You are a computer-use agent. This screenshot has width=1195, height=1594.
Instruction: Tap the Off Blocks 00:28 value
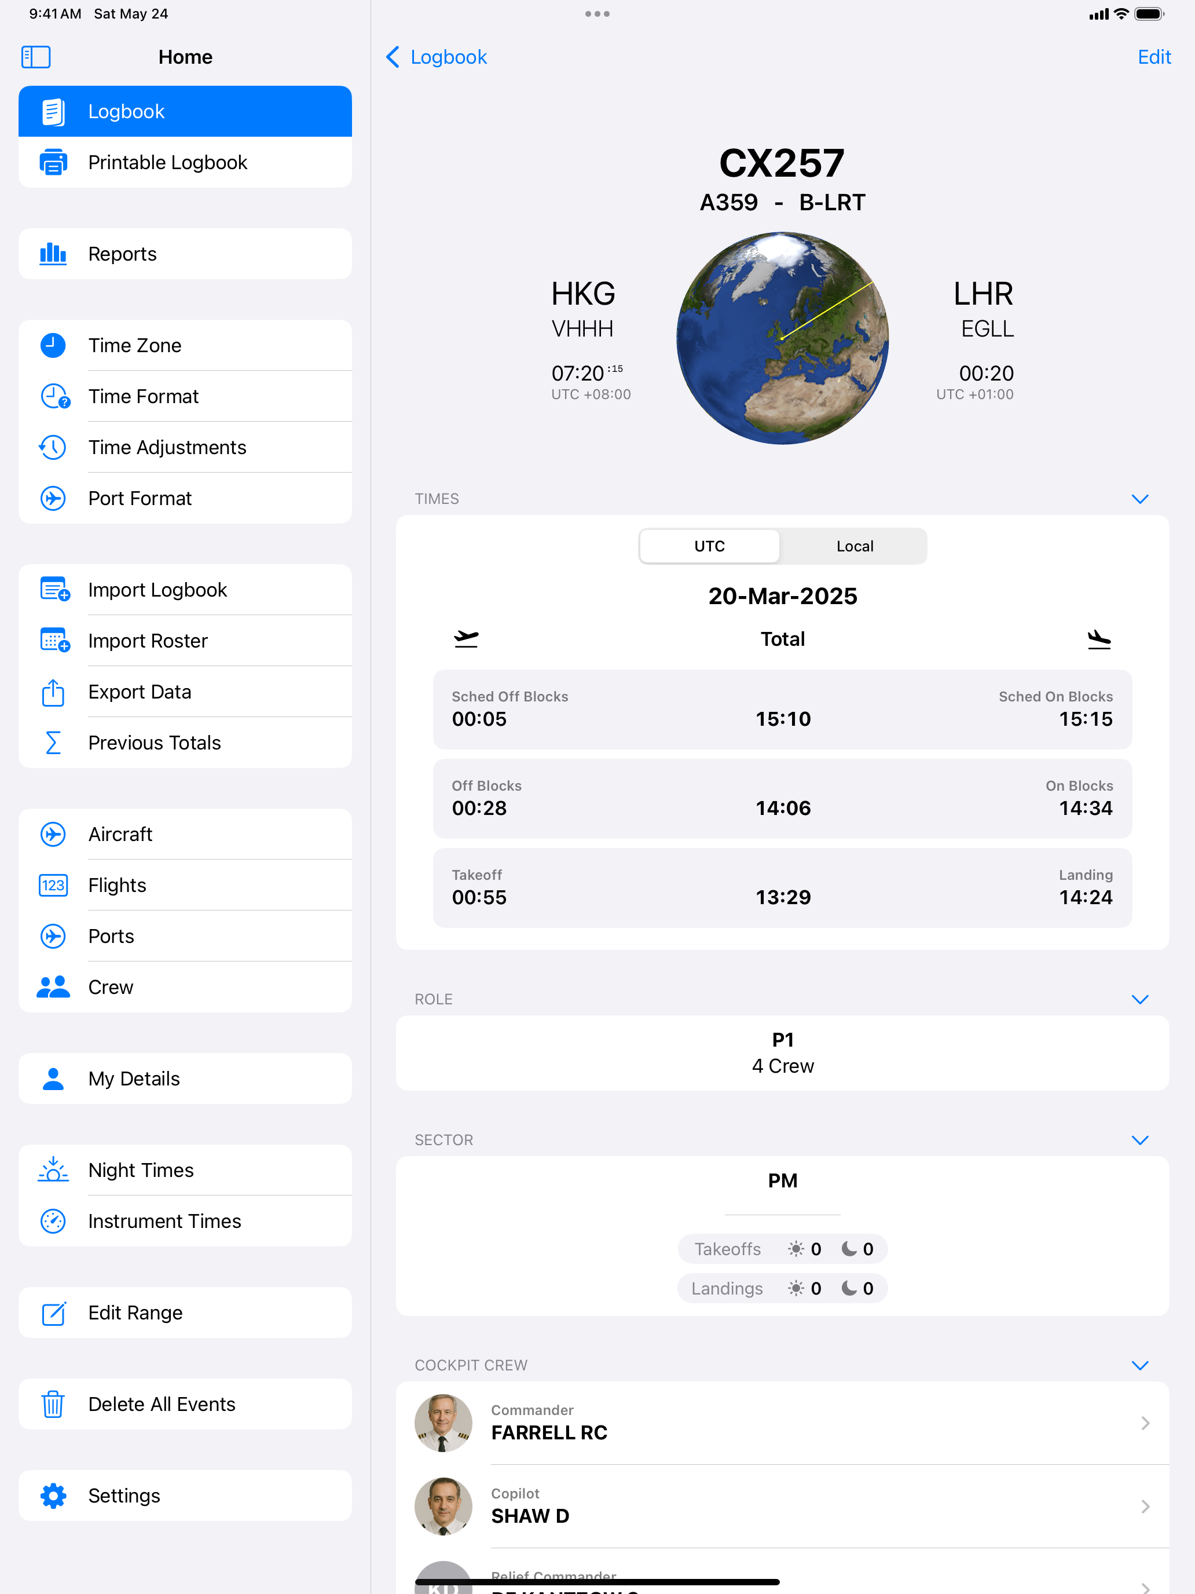click(479, 808)
